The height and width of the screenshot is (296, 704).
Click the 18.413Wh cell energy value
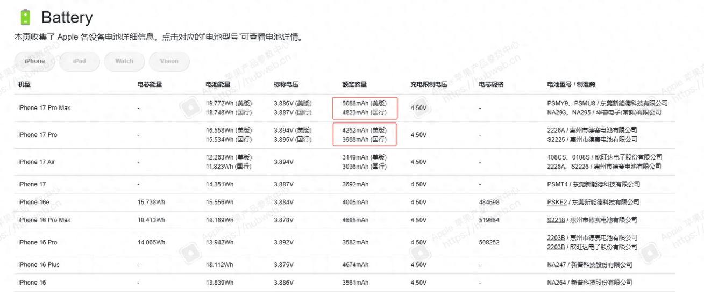tap(151, 220)
